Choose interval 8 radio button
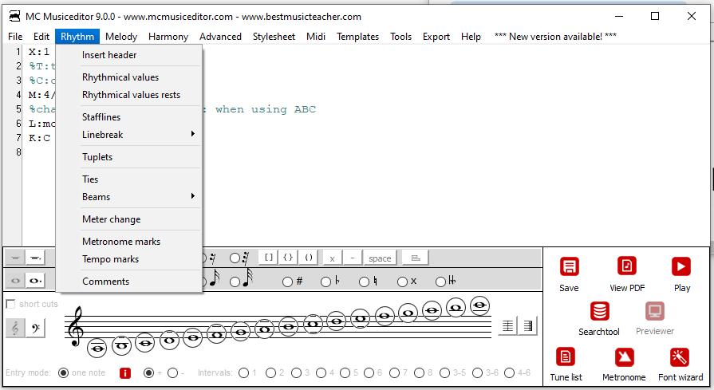This screenshot has width=714, height=390. click(x=420, y=373)
